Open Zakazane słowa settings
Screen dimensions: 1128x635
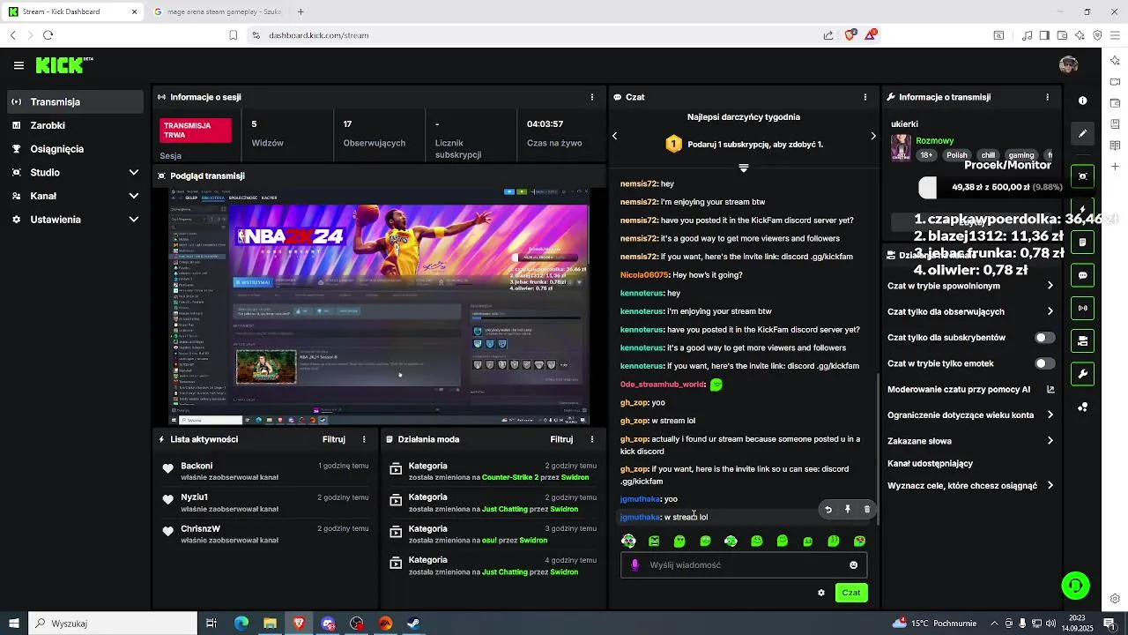971,441
